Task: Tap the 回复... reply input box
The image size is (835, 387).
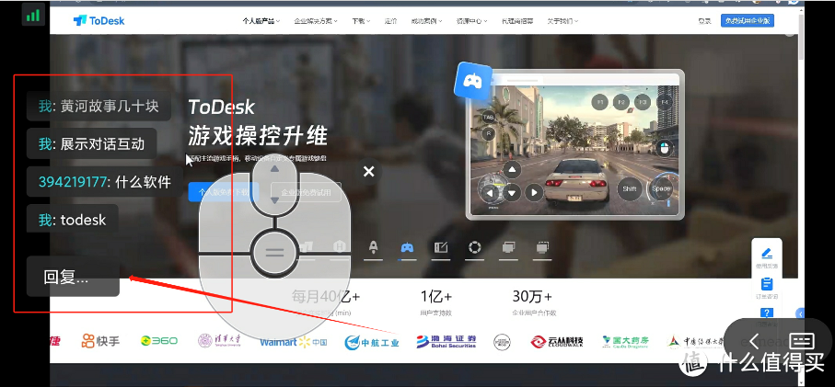Action: pos(73,277)
